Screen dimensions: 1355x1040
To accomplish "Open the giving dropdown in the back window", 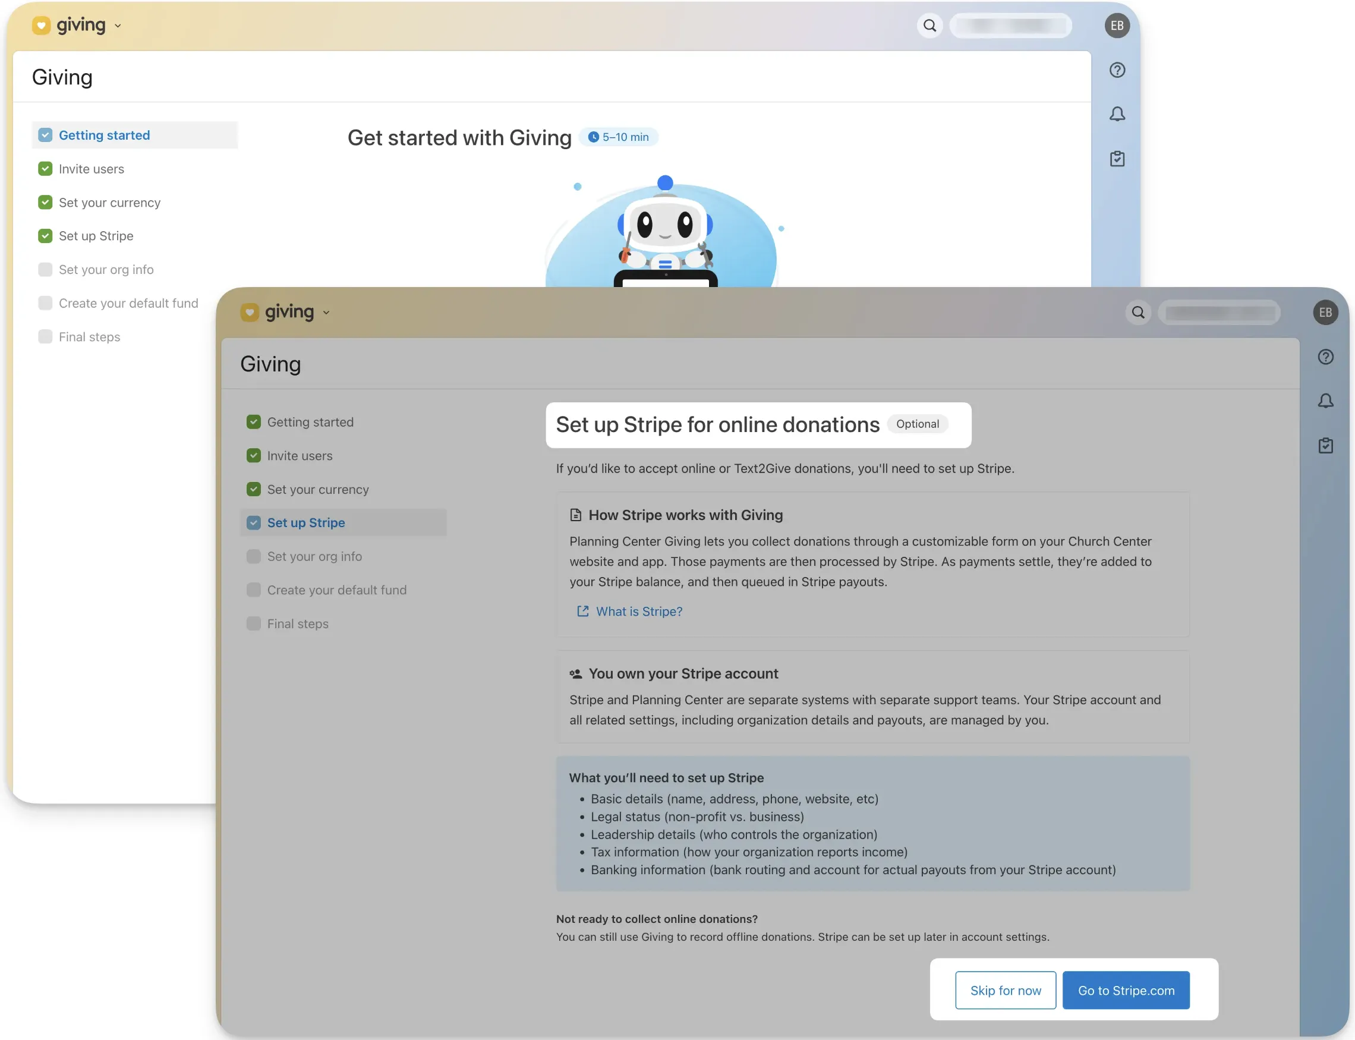I will (118, 26).
